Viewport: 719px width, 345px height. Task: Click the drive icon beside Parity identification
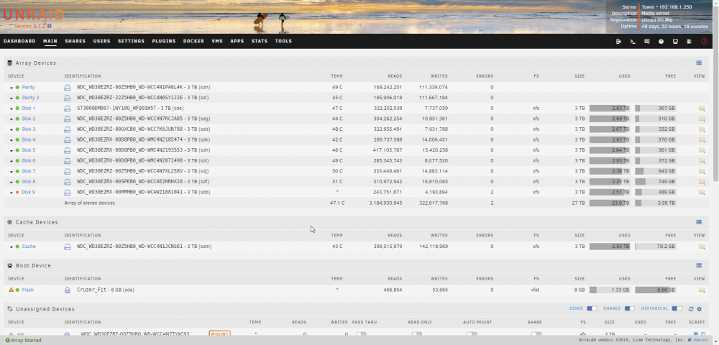68,87
